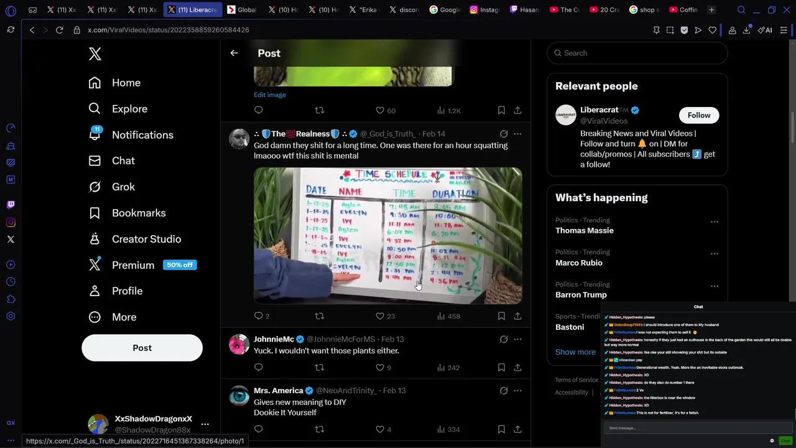Open Twitch in Opera GX sidebar
Screen dimensions: 796x448
(x=11, y=205)
